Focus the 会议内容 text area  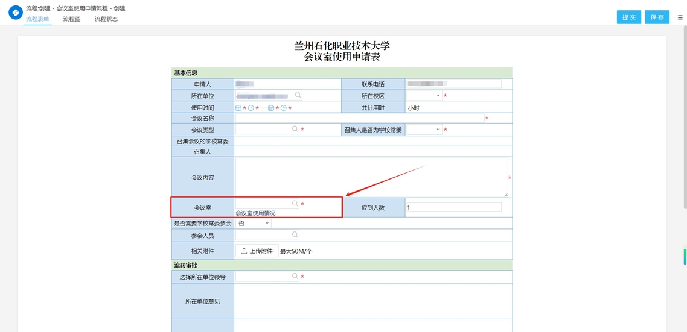point(372,177)
